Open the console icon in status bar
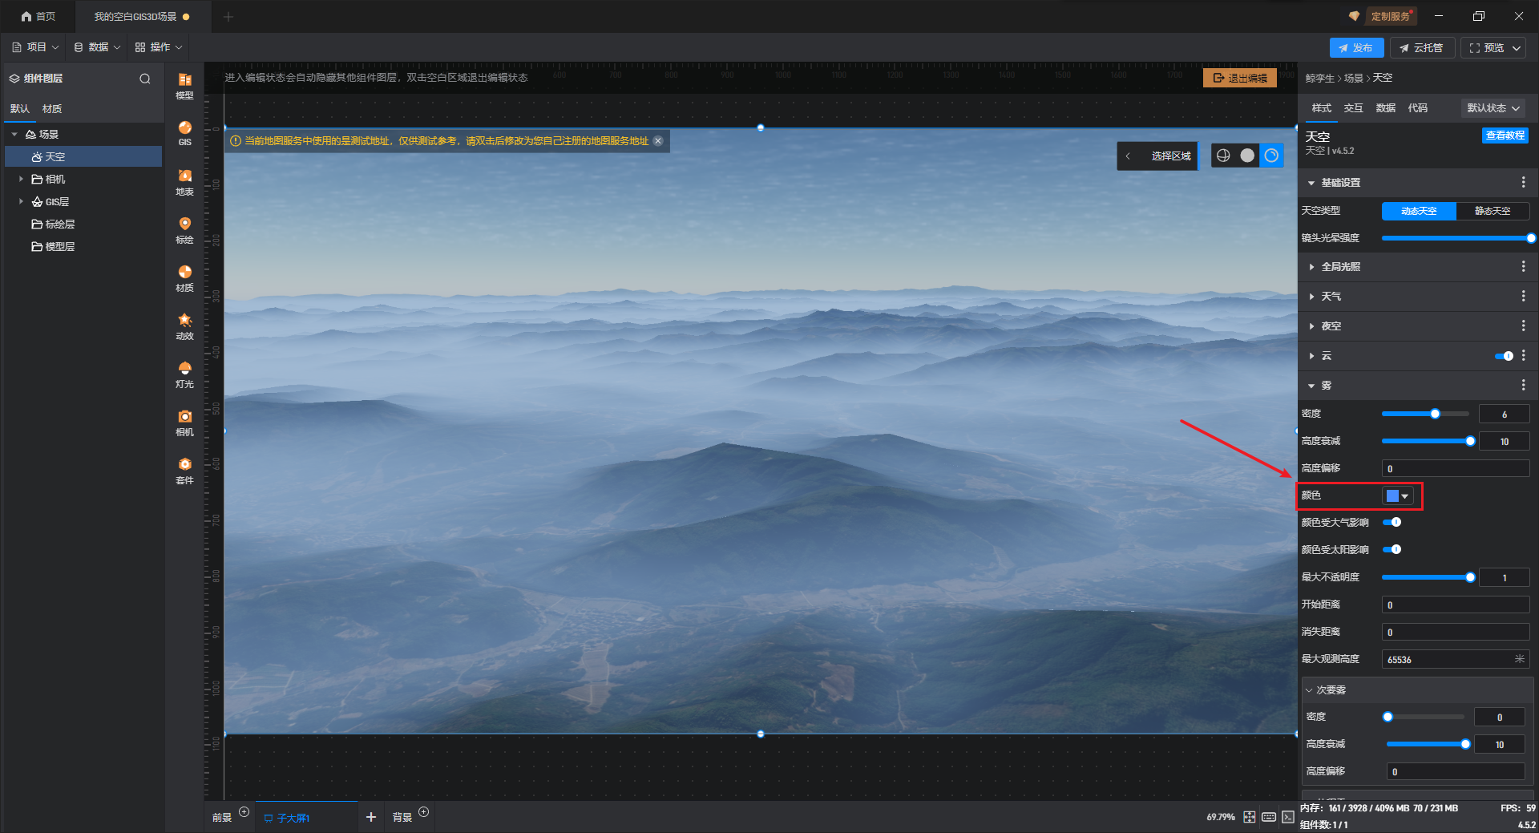Viewport: 1539px width, 833px height. tap(1288, 817)
